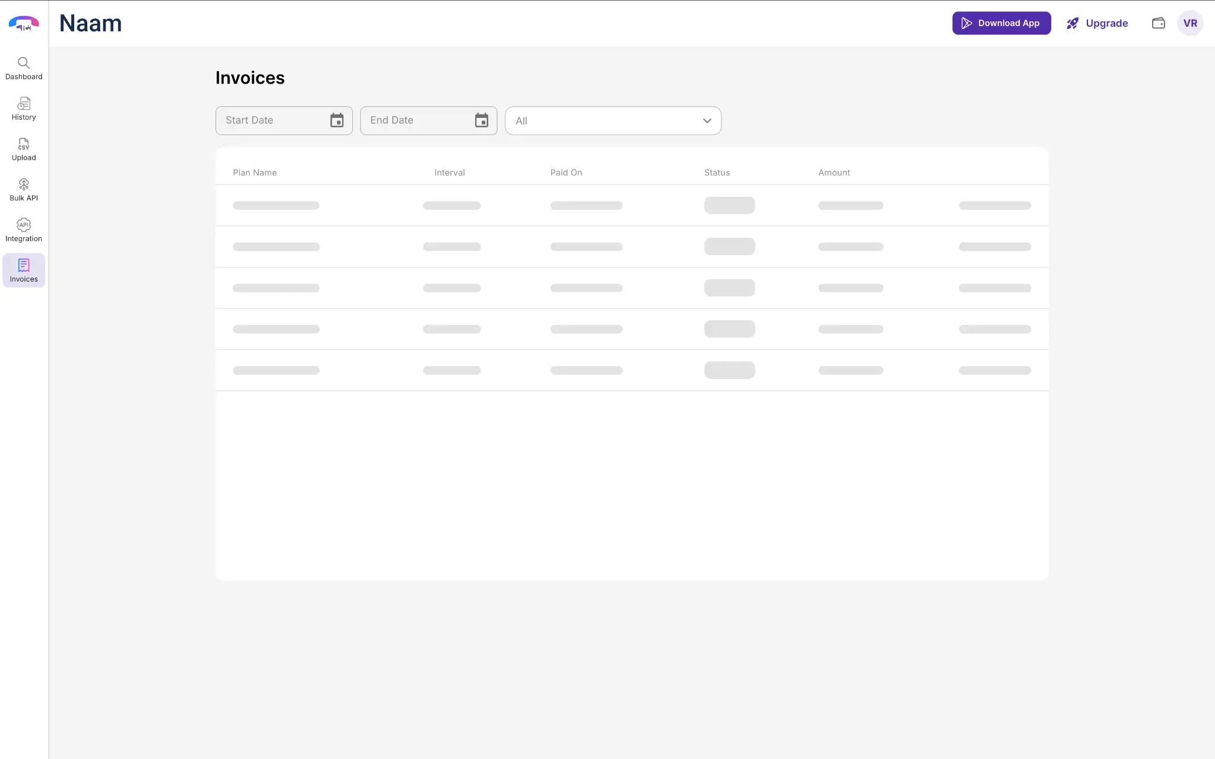This screenshot has width=1215, height=759.
Task: Select the Integration gear icon
Action: pos(24,225)
